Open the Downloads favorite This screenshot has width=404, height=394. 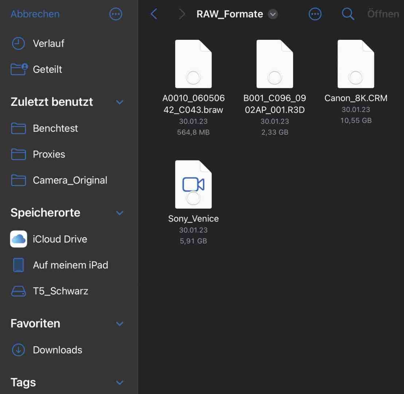57,349
